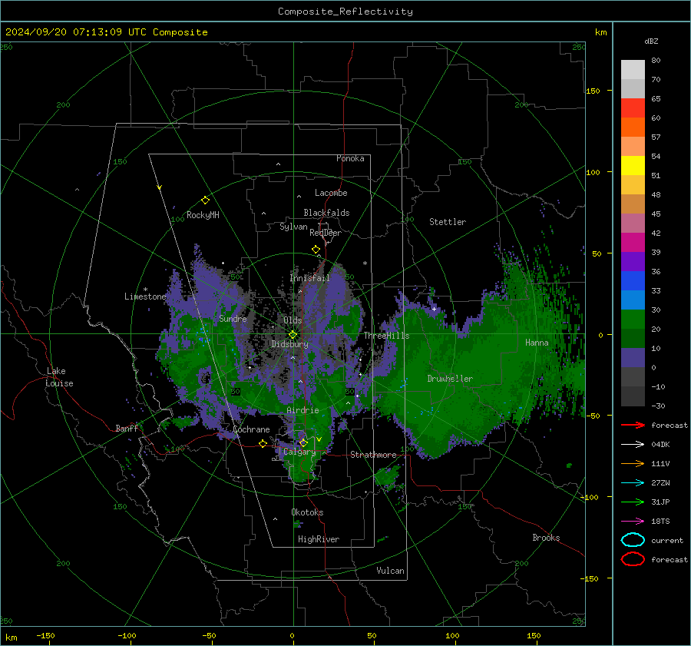
Task: Click the Blackfalds city label
Action: pyautogui.click(x=326, y=213)
